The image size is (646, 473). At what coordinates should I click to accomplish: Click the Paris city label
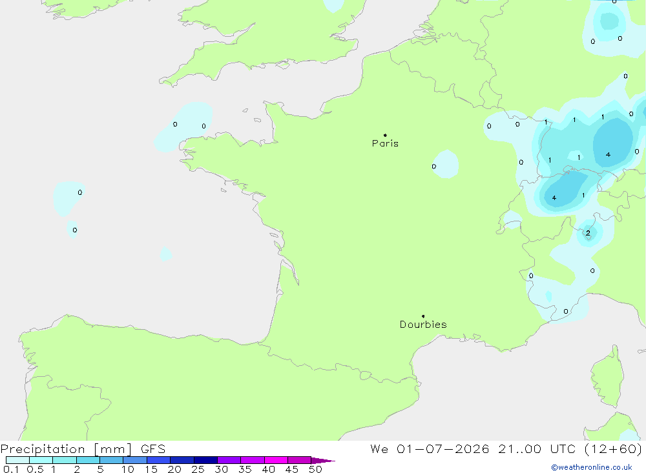pos(385,143)
